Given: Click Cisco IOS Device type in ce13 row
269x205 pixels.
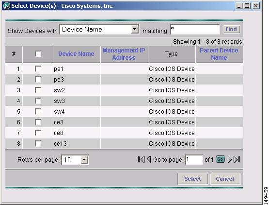Looking at the screenshot, I should coord(172,144).
